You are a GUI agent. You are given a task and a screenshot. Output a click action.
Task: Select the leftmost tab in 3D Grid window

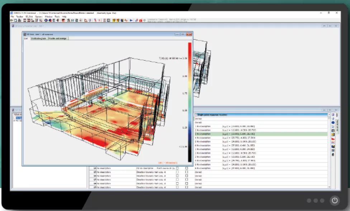(x=26, y=38)
